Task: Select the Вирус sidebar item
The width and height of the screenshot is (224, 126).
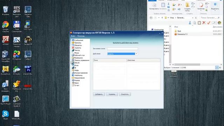Action: 76,83
